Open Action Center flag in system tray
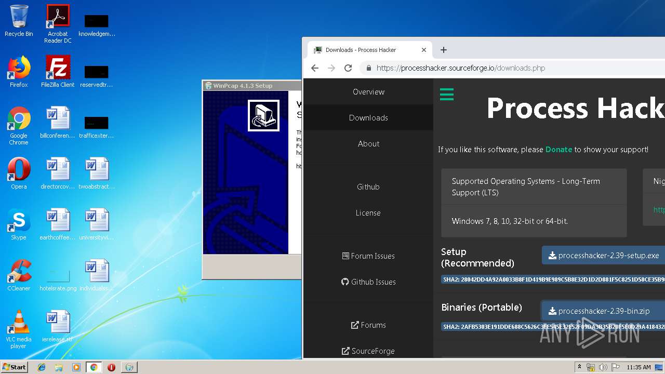Viewport: 665px width, 374px height. [x=615, y=367]
